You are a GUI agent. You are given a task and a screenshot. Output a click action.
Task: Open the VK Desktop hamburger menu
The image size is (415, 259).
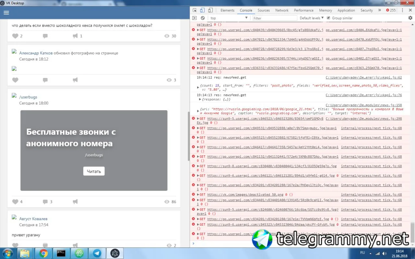coord(6,13)
